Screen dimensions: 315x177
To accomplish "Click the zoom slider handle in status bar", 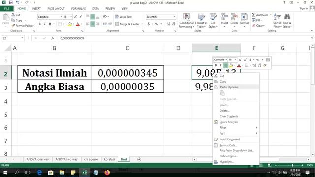I will pyautogui.click(x=292, y=165).
